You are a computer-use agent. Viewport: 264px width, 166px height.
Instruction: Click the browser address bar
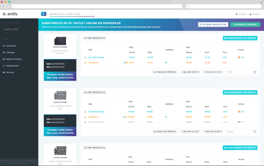pos(97,6)
